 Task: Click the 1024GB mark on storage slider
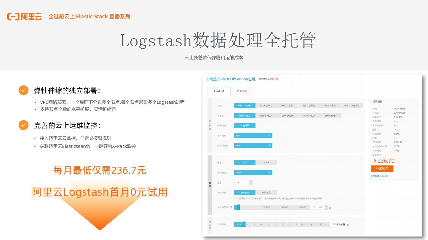coord(284,207)
